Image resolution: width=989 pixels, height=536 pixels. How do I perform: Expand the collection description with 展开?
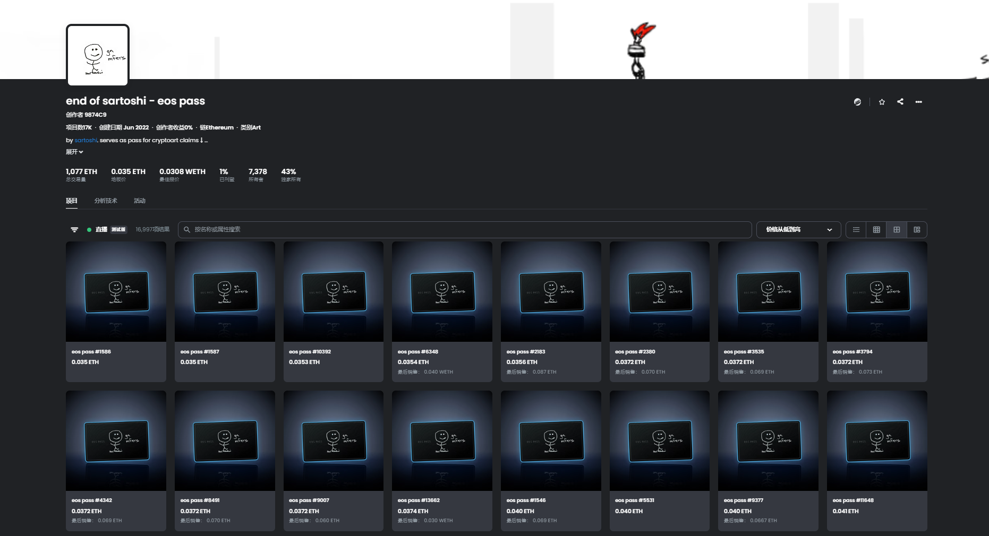74,152
